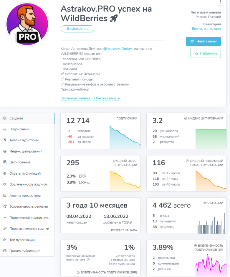Open the Связанные каналы link
Viewport: 230px width, 277px height.
pyautogui.click(x=75, y=98)
